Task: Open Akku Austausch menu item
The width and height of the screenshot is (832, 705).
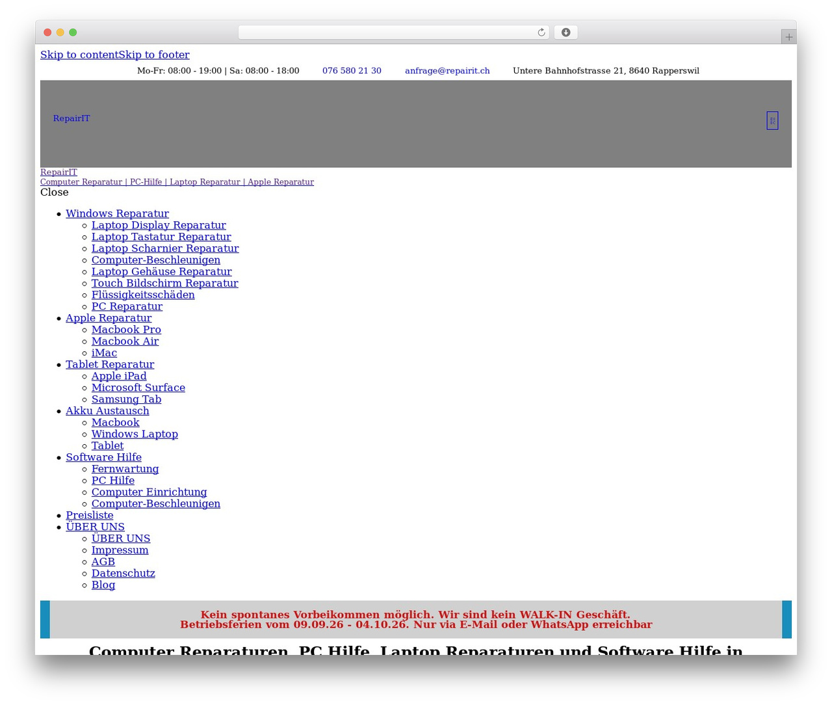Action: (107, 411)
